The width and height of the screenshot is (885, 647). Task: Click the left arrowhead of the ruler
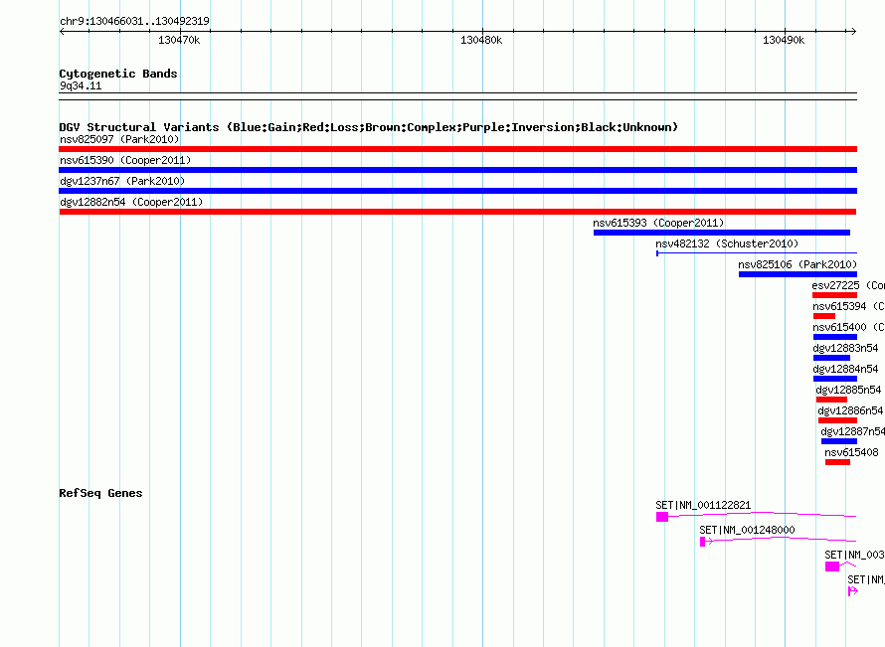(x=62, y=32)
